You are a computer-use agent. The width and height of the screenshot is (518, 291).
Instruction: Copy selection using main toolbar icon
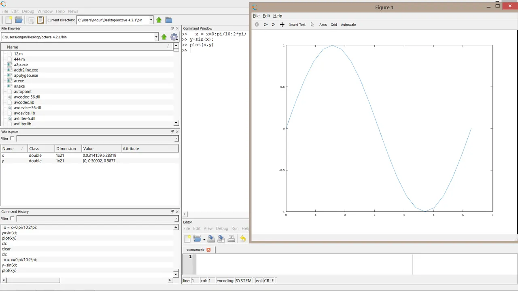click(x=31, y=20)
